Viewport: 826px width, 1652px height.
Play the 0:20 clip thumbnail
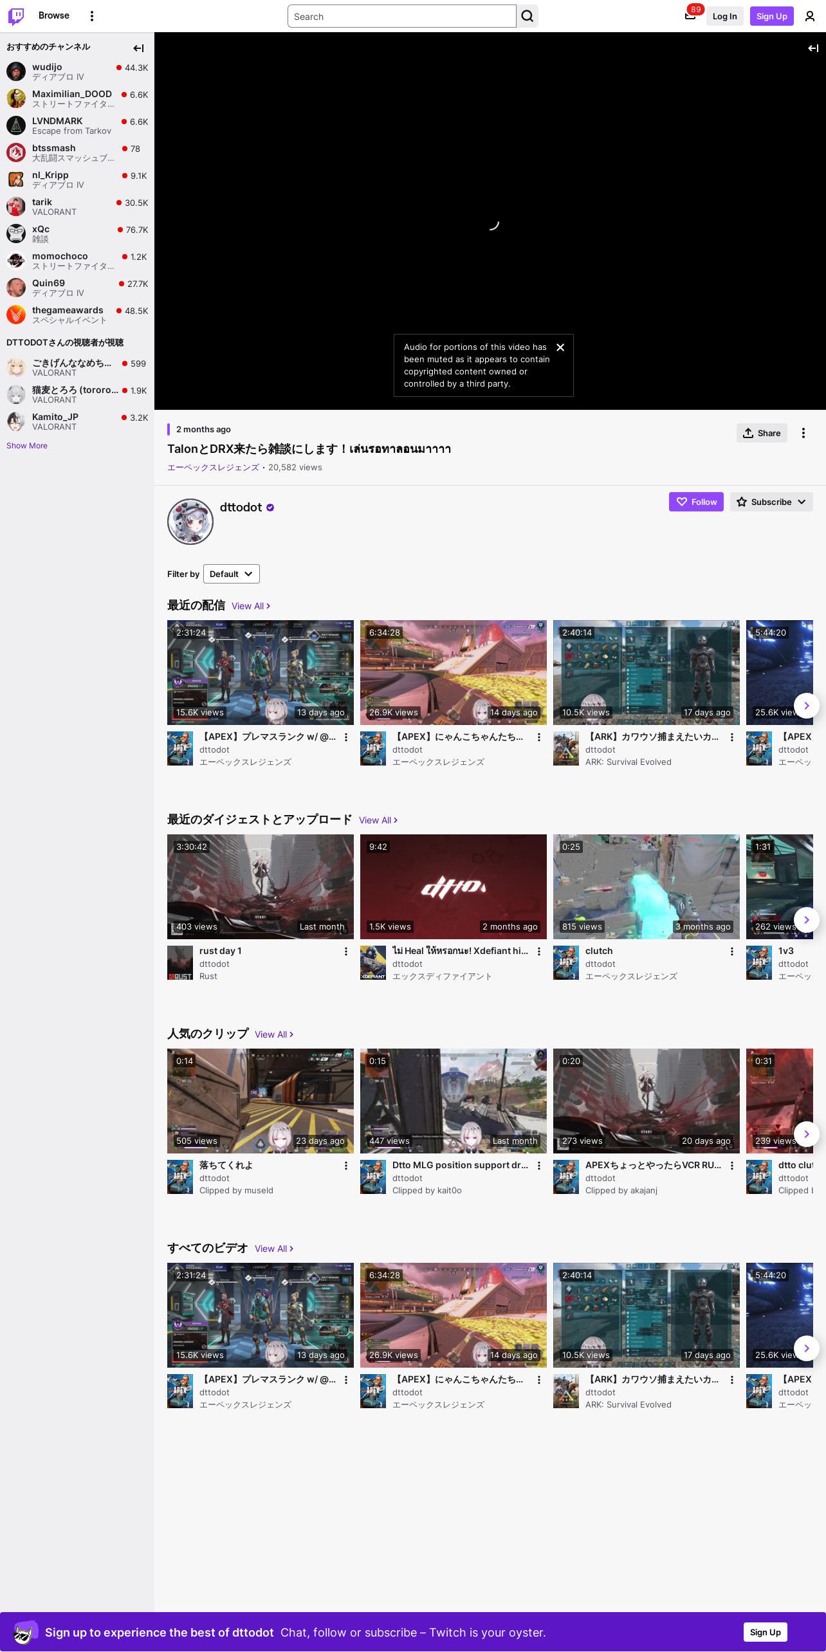click(647, 1101)
